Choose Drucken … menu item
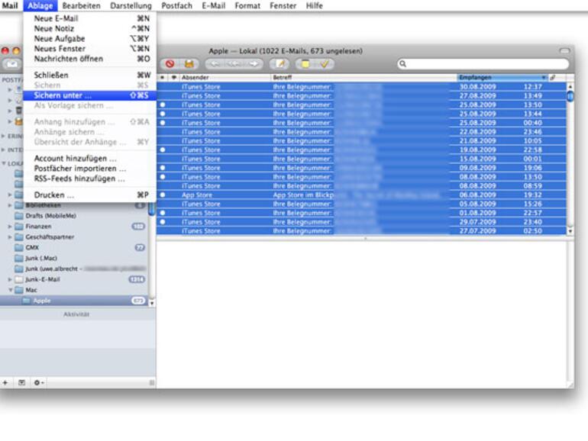 (89, 195)
